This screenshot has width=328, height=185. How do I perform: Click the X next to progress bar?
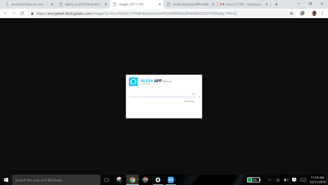pyautogui.click(x=199, y=97)
